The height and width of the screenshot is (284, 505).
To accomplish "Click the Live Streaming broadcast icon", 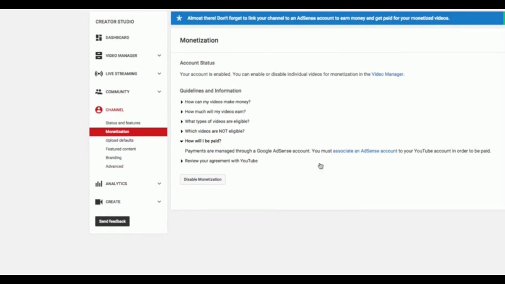I will point(99,74).
